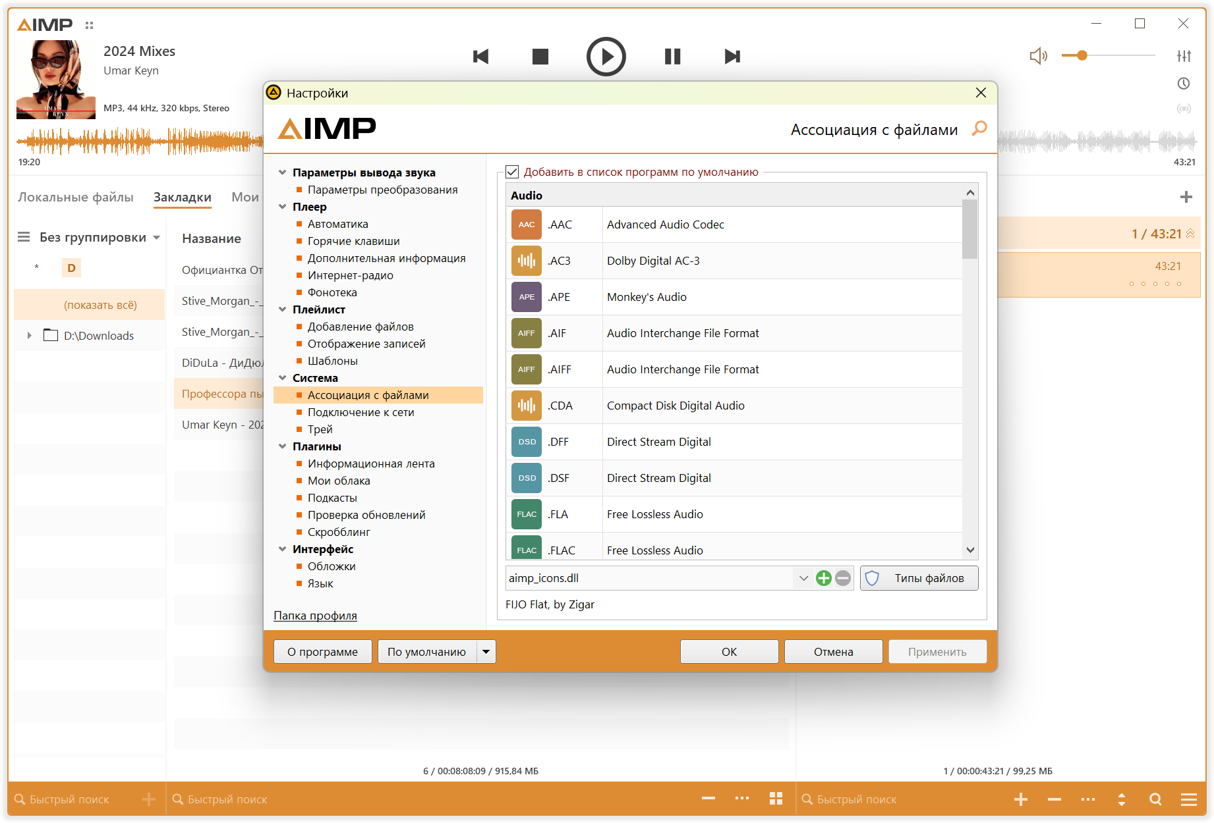The image size is (1214, 823).
Task: Mute sound via the speaker icon
Action: click(1038, 56)
